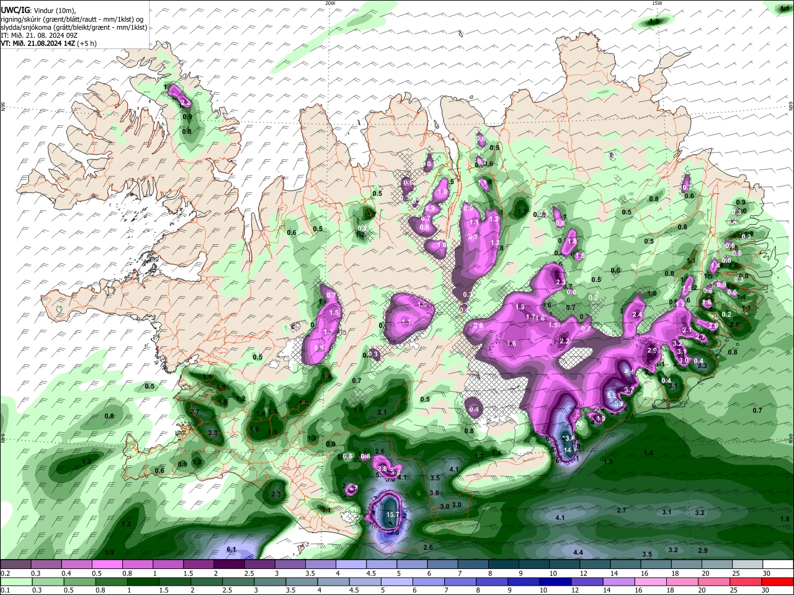Click the 1.9 value on the pink snow area
The width and height of the screenshot is (794, 595).
point(520,307)
